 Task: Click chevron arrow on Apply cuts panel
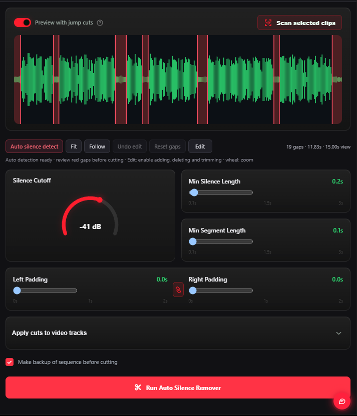338,333
